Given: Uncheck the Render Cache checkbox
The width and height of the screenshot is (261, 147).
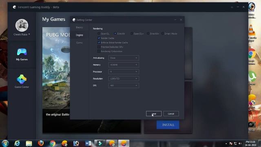Looking at the screenshot, I should coord(99,38).
